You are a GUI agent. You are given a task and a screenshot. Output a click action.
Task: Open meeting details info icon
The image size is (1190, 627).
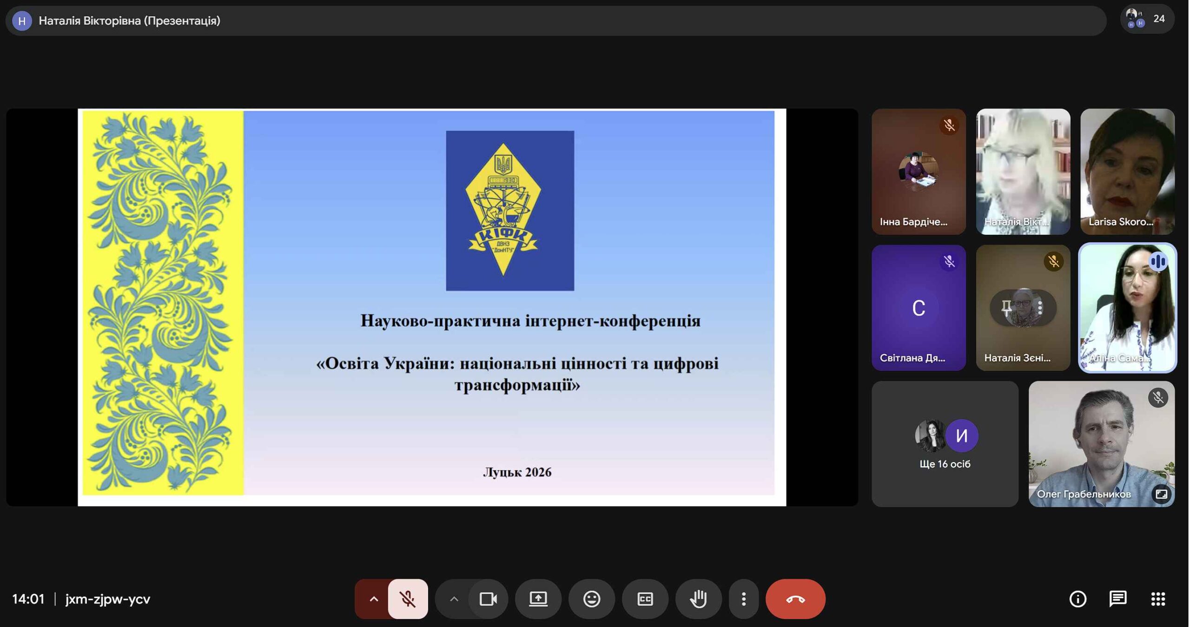click(x=1078, y=599)
